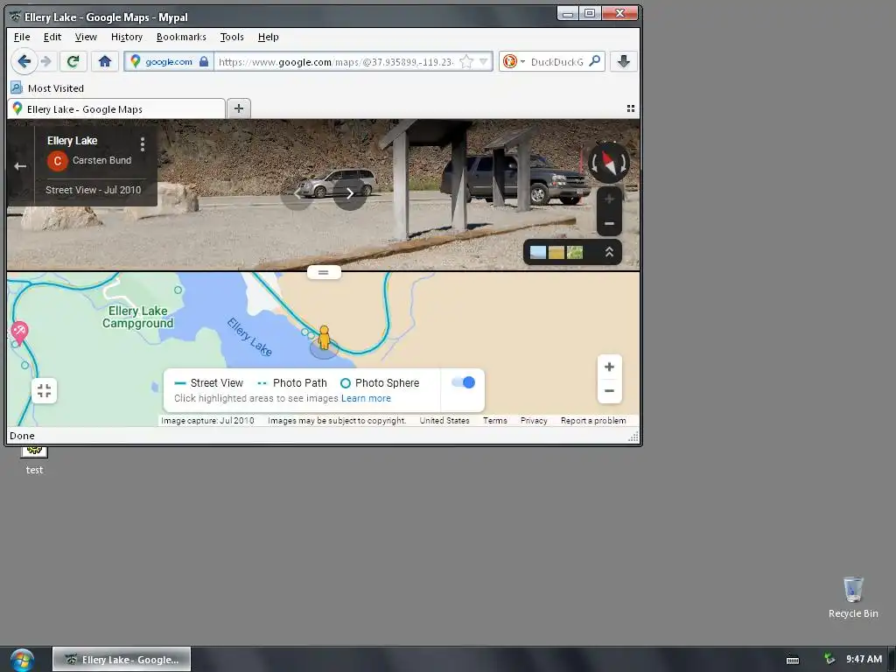Viewport: 896px width, 672px height.
Task: Click the URL address field
Action: click(337, 62)
